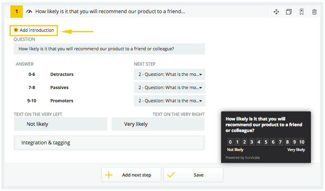325x191 pixels.
Task: Open the Promoters next step dropdown
Action: (170, 101)
